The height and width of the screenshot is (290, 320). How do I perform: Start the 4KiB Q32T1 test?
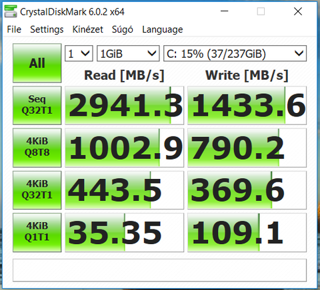point(37,190)
